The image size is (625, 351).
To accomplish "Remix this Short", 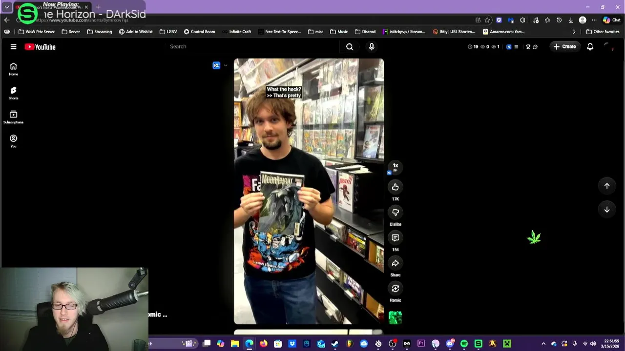I will (x=396, y=288).
